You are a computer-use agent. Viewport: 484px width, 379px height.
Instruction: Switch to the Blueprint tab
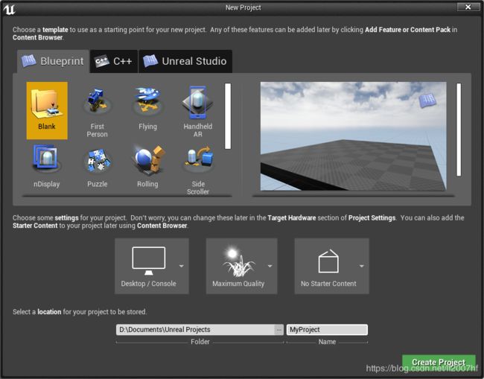coord(53,61)
